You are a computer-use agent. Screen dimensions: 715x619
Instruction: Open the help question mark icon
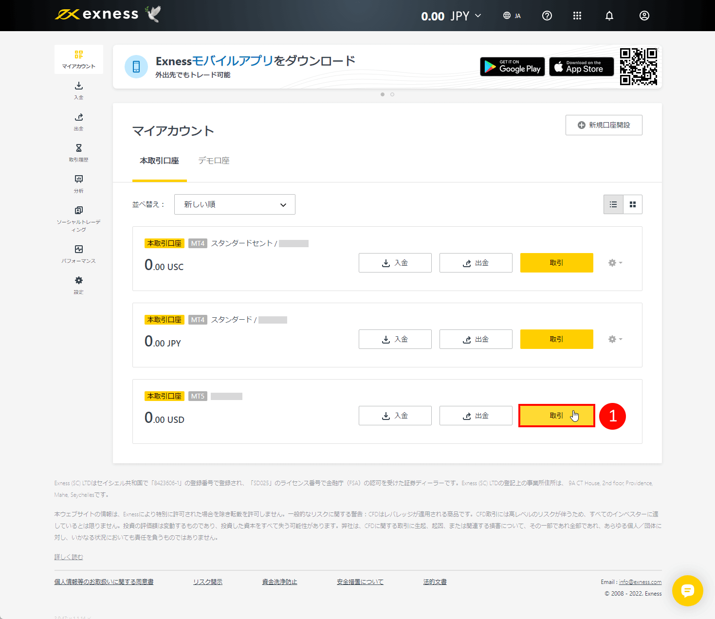point(547,16)
